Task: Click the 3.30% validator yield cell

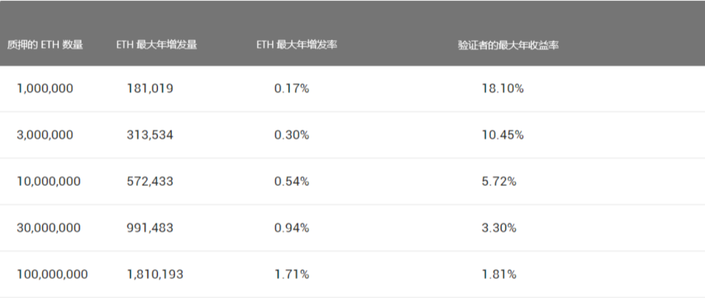Action: point(499,228)
